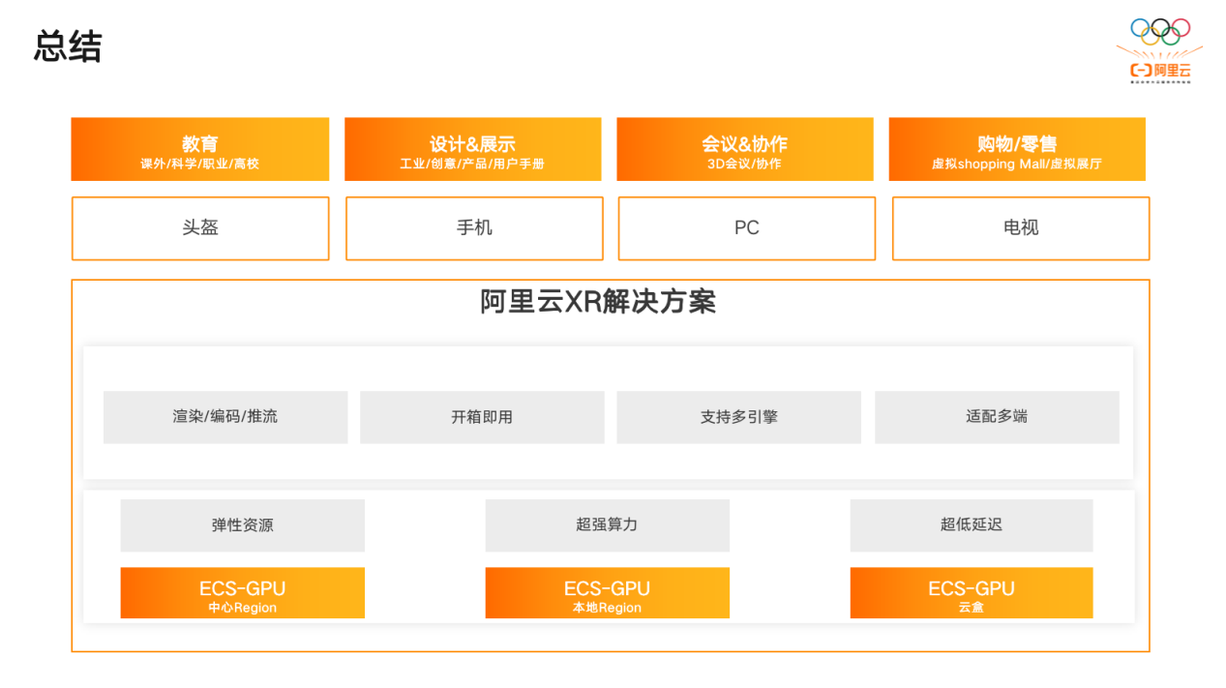This screenshot has height=688, width=1226.
Task: Select the 适配多端 gray box
Action: pyautogui.click(x=997, y=417)
